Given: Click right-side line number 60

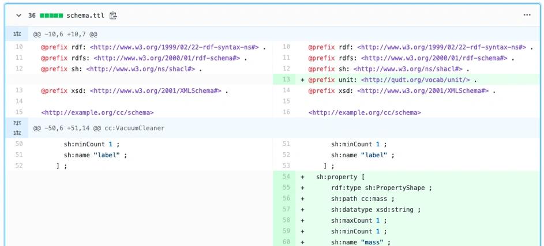Looking at the screenshot, I should 286,242.
